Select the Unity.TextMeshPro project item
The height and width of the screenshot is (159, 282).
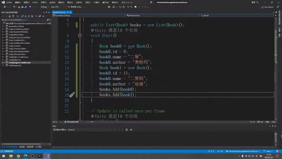(x=17, y=40)
